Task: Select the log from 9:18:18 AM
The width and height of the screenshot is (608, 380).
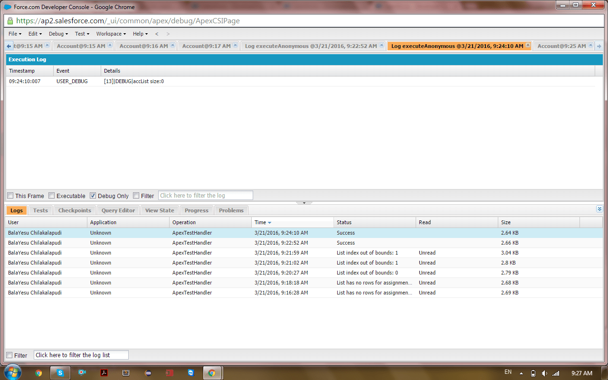Action: coord(304,283)
